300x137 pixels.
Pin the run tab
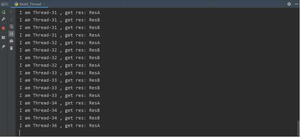click(4, 47)
